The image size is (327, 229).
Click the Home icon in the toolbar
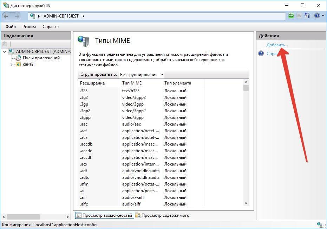[x=307, y=16]
